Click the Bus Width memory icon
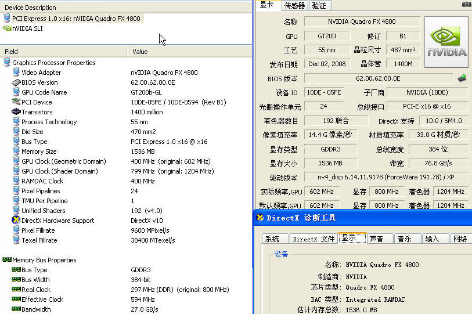Image resolution: width=472 pixels, height=314 pixels. click(x=16, y=279)
